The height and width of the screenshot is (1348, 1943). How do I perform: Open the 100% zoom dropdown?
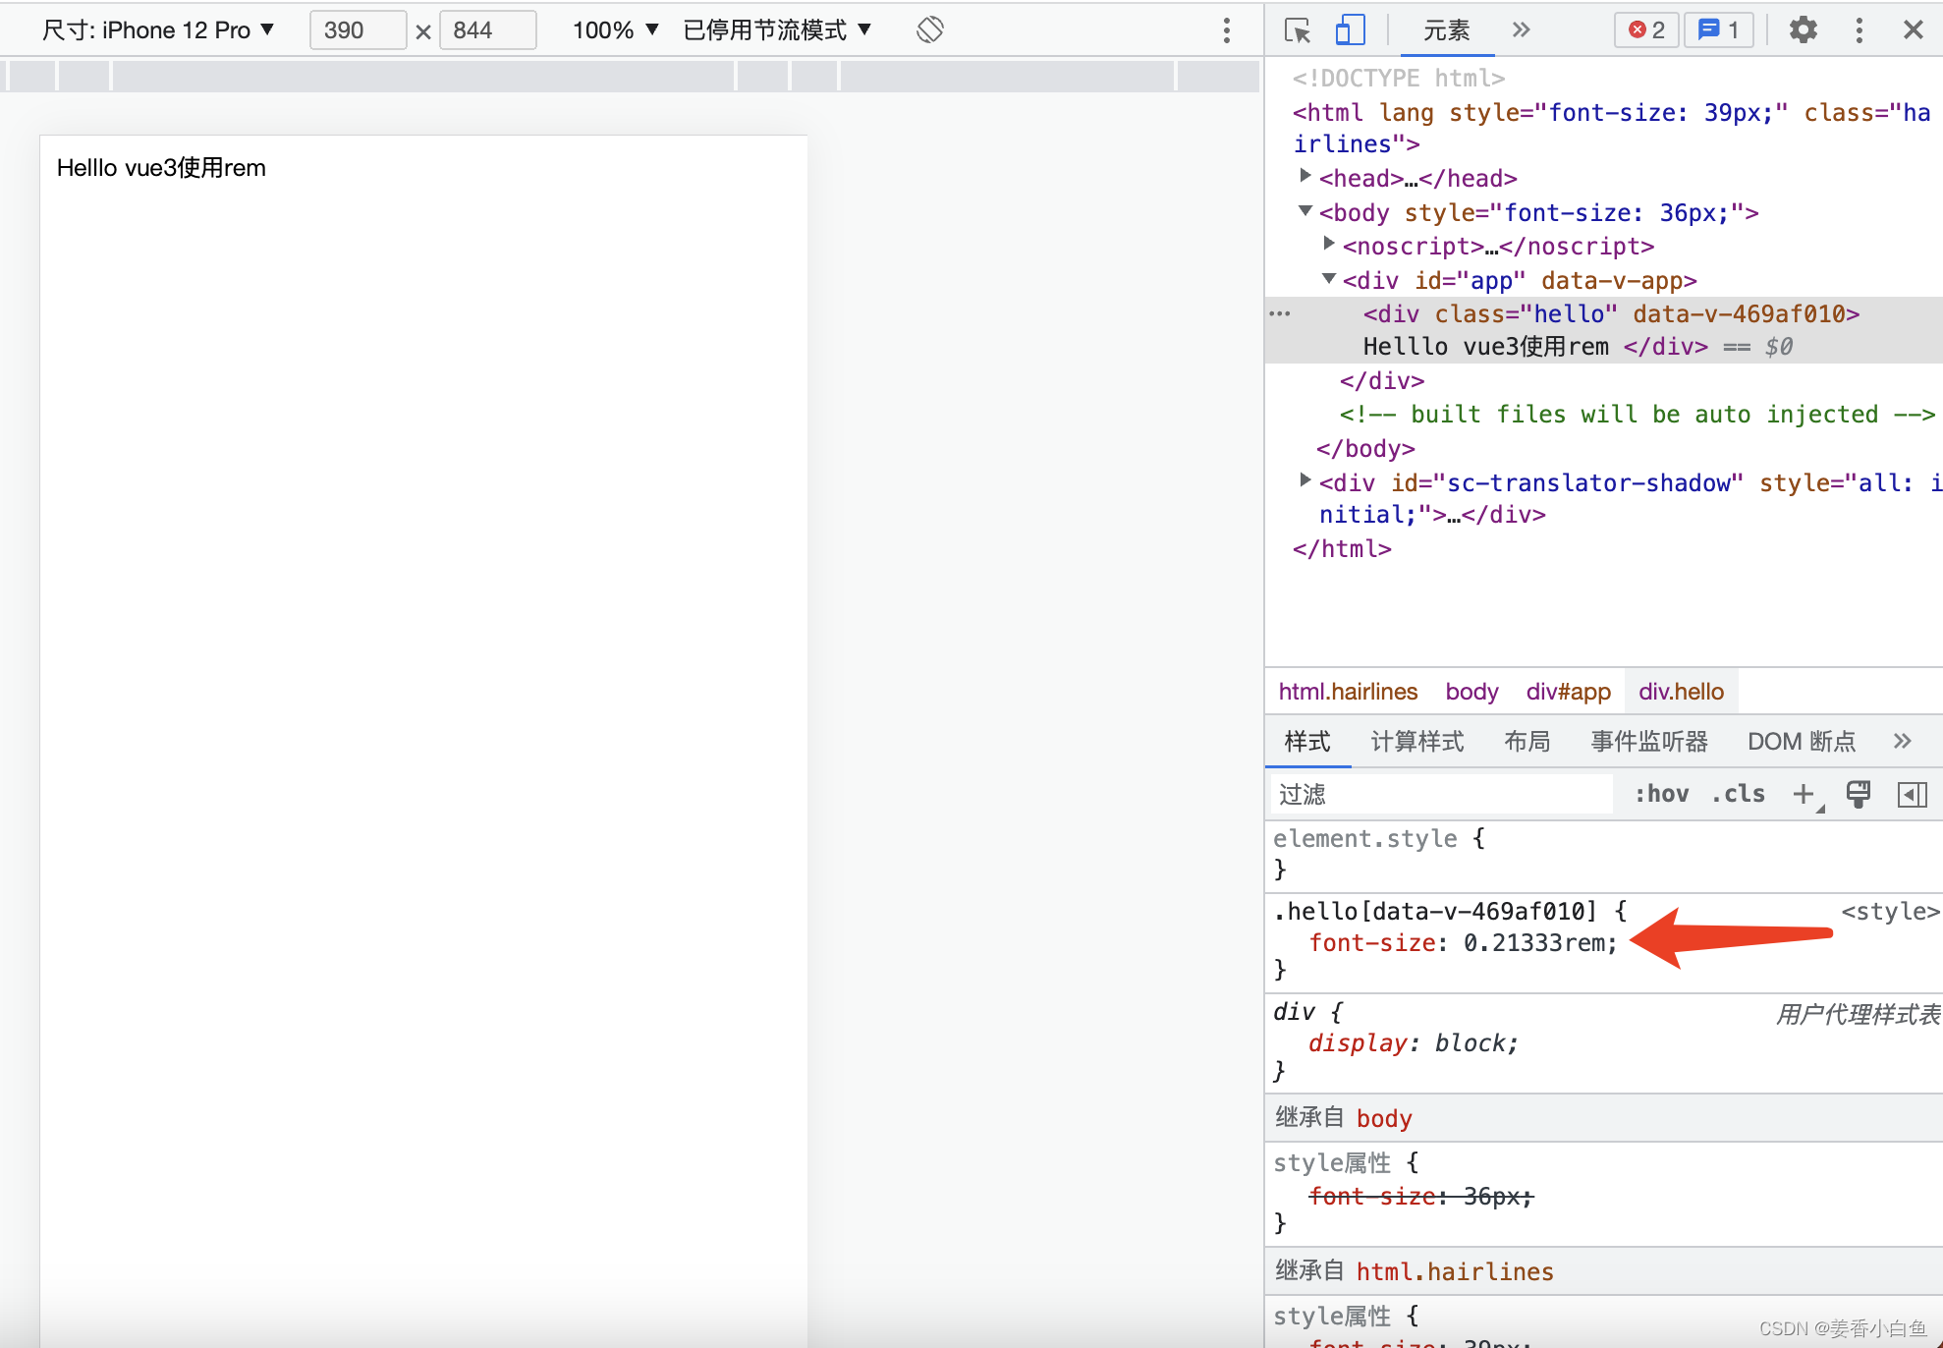(615, 30)
